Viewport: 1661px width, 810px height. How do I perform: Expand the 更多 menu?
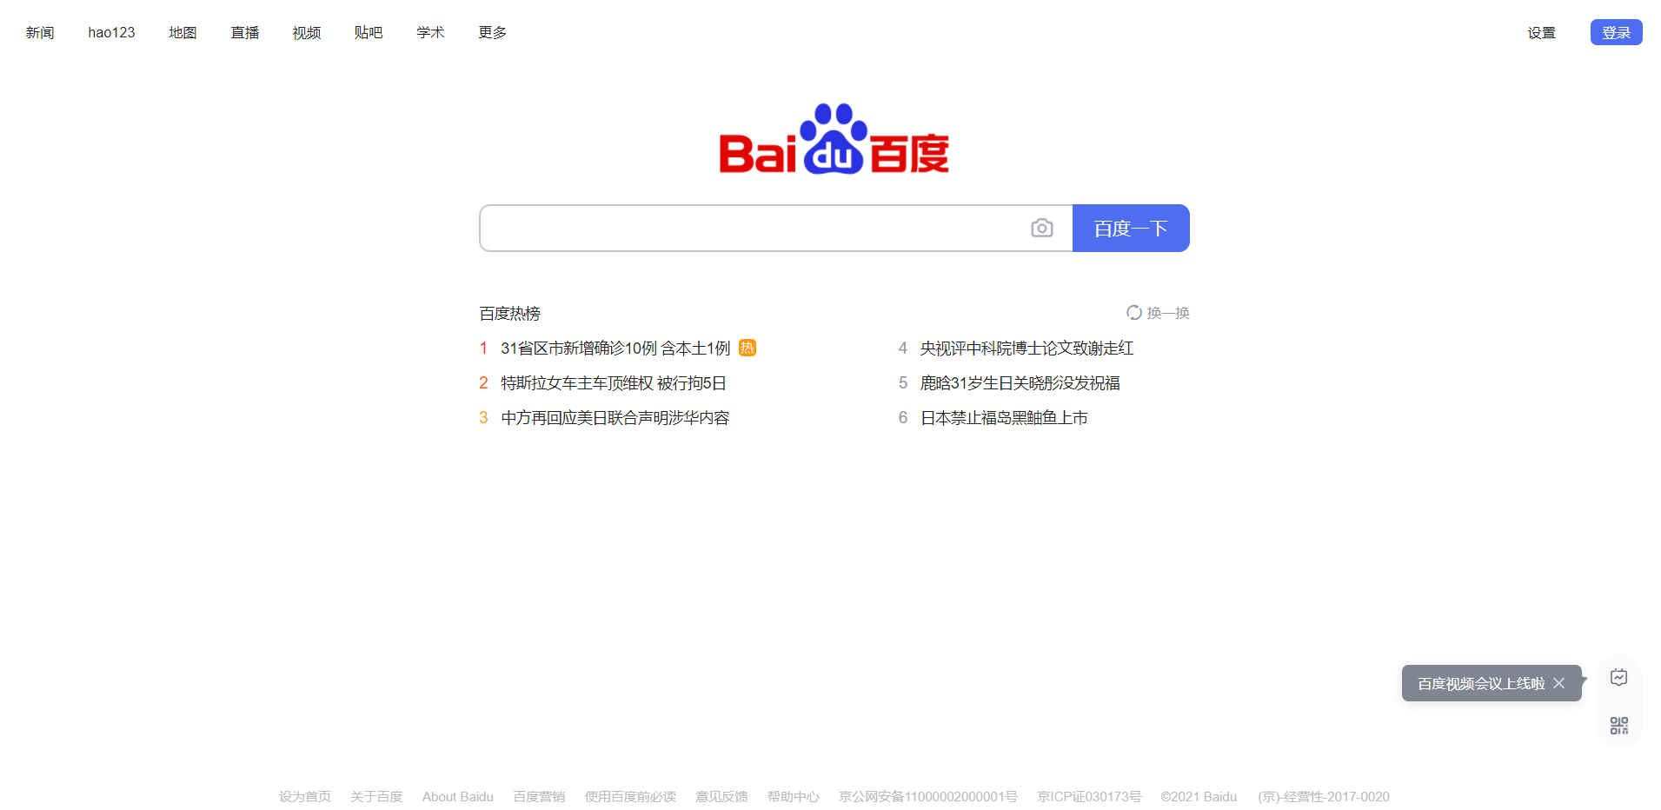492,32
